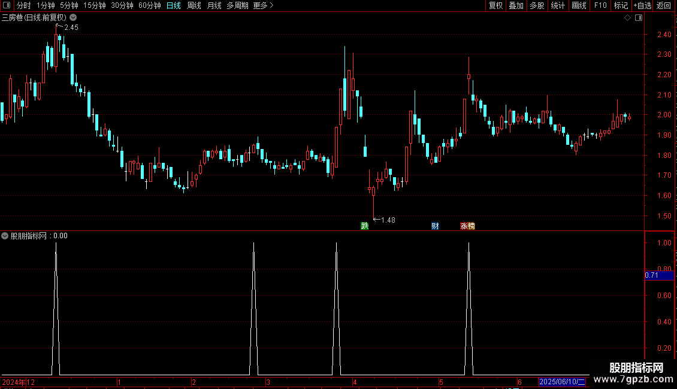Open the 统计 statistics tool

pyautogui.click(x=558, y=5)
